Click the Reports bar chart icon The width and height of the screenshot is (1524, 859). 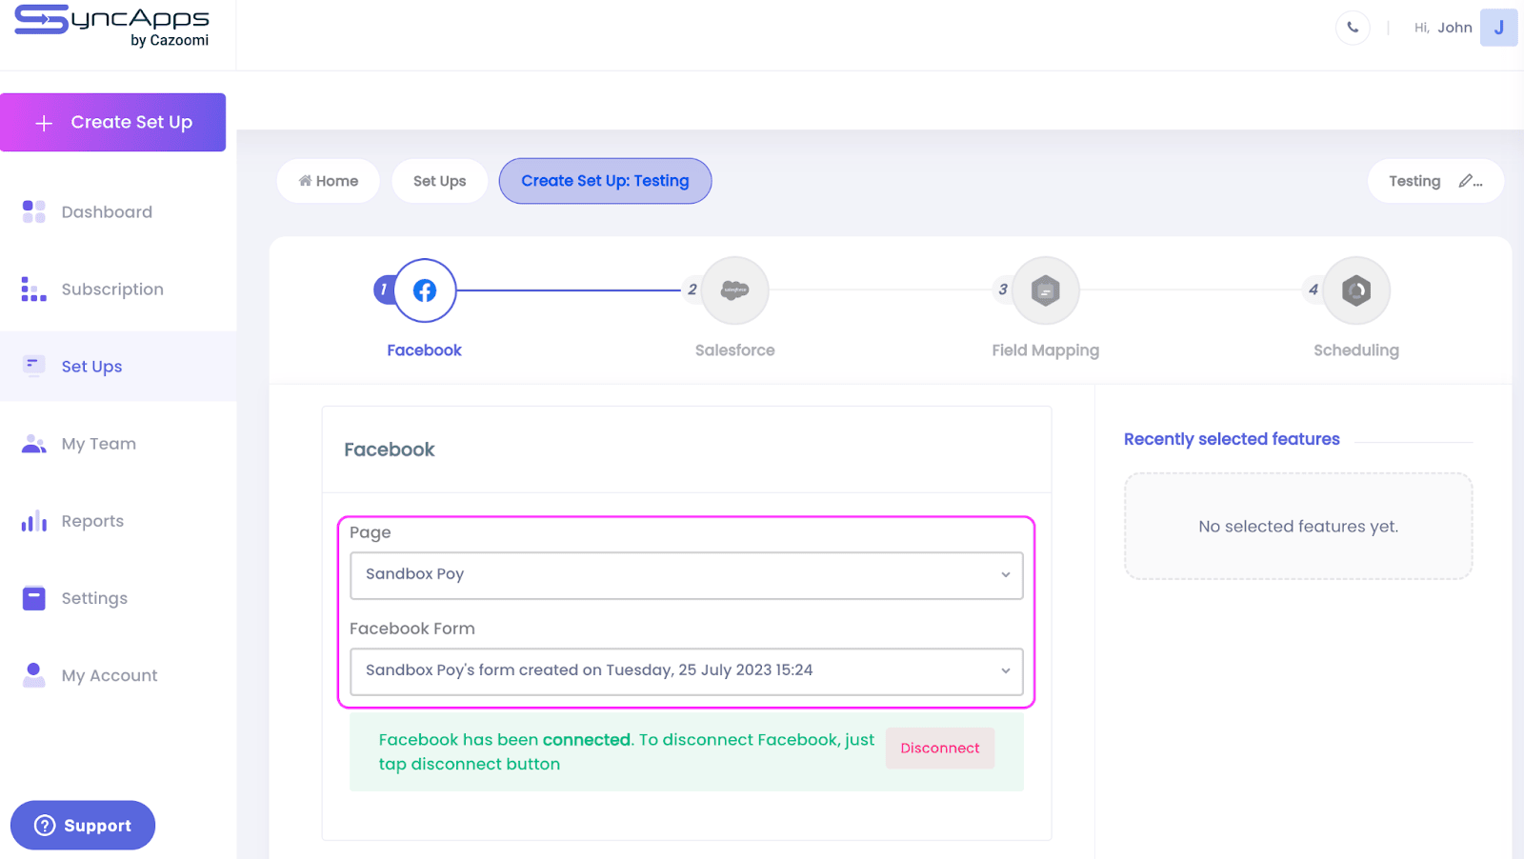(34, 520)
